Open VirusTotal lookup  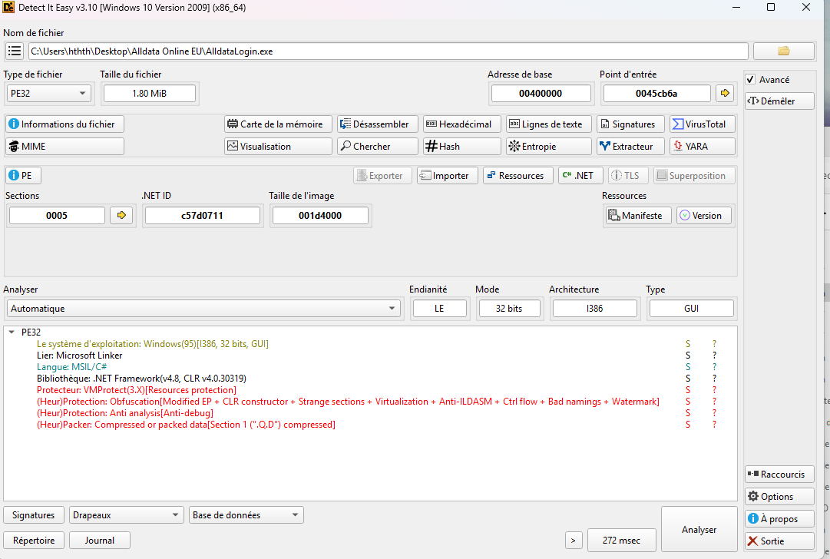pyautogui.click(x=702, y=124)
